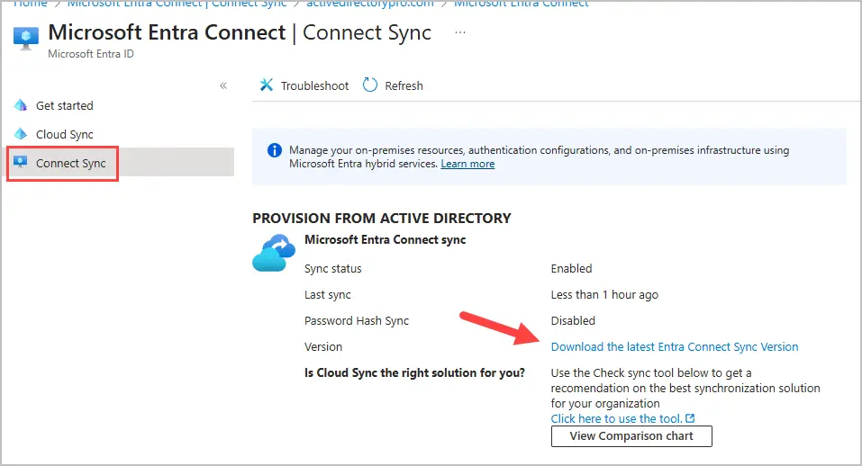Download the latest Entra Connect Sync Version
Viewport: 862px width, 466px height.
click(674, 346)
